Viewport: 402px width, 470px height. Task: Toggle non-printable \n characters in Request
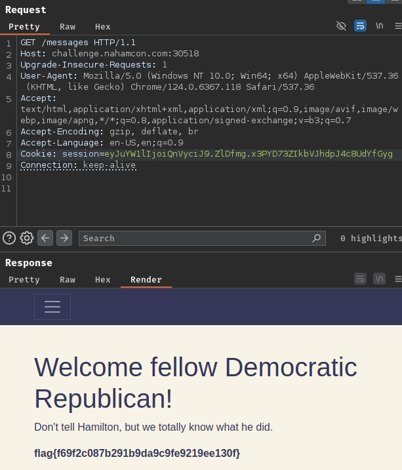point(379,26)
